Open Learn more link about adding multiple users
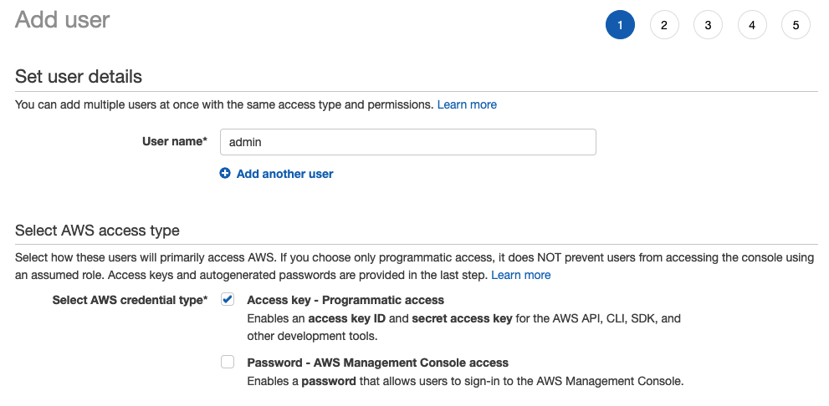The height and width of the screenshot is (406, 829). [467, 104]
